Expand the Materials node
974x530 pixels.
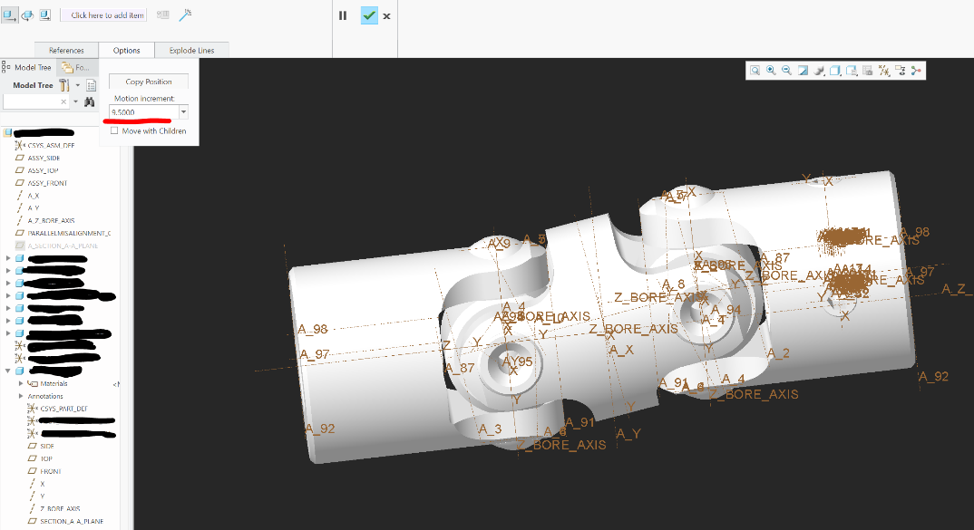coord(20,383)
